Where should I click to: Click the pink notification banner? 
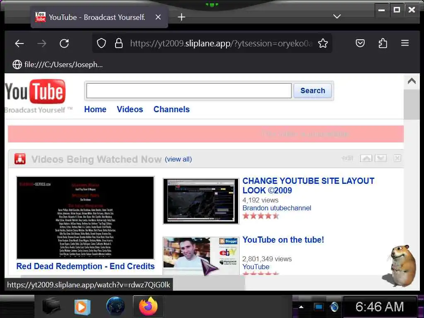click(205, 134)
